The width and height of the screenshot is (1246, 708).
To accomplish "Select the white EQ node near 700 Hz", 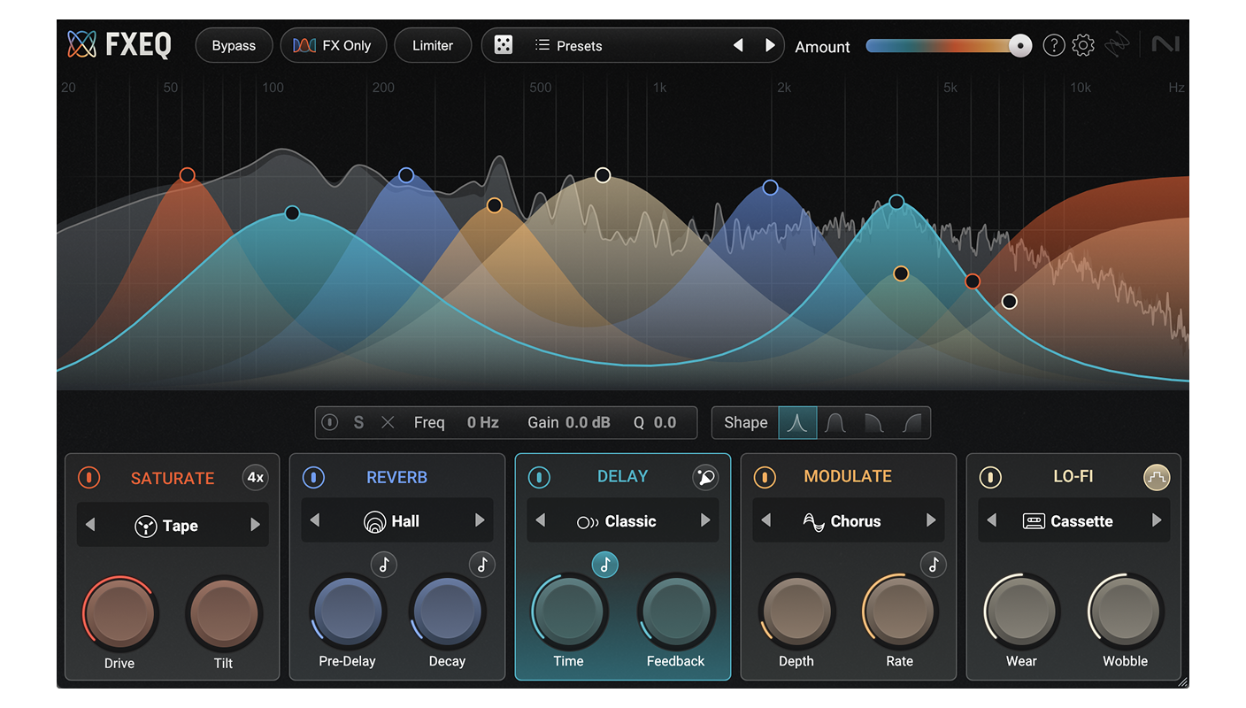I will (603, 175).
